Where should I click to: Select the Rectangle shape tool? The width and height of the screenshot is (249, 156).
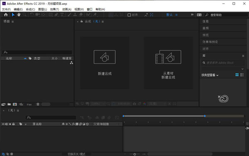(51, 15)
